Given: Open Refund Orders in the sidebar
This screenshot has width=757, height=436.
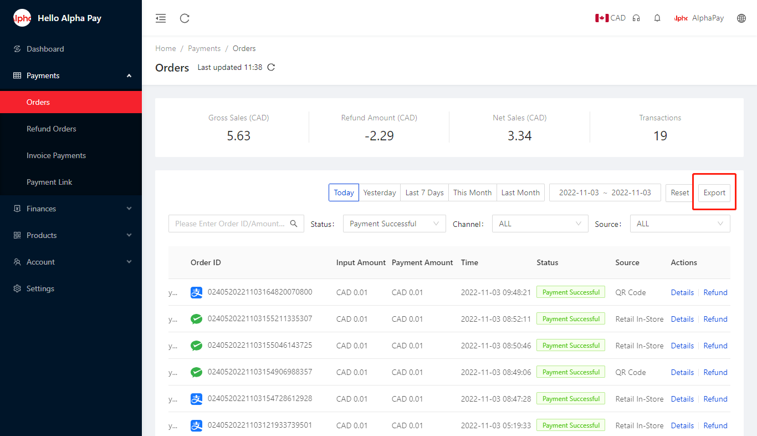Looking at the screenshot, I should (71, 129).
